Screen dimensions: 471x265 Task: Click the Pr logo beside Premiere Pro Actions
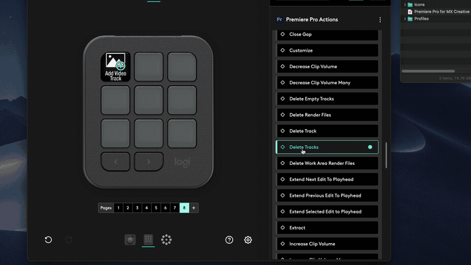(279, 19)
